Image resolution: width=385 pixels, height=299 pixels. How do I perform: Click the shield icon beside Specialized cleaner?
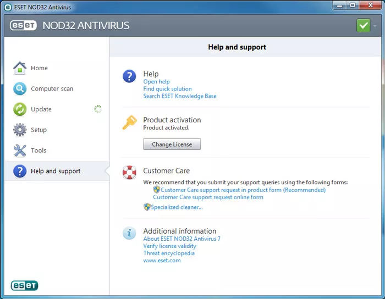[x=147, y=207]
